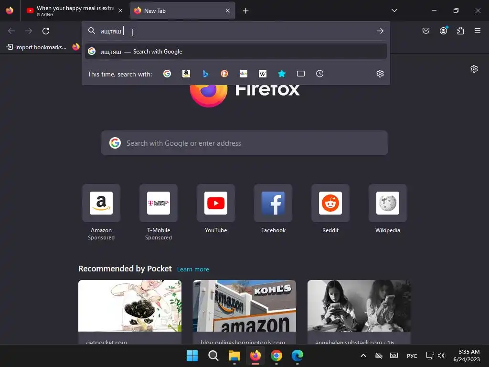Image resolution: width=489 pixels, height=367 pixels.
Task: Search this time with DuckDuckGo
Action: [224, 74]
